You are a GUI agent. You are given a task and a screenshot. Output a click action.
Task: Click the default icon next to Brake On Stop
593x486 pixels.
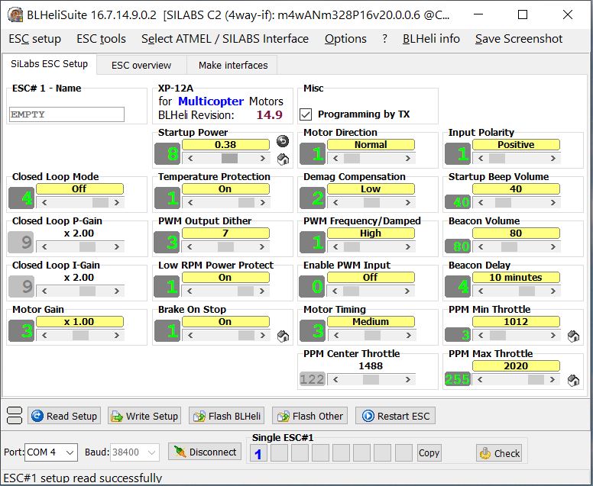click(282, 336)
